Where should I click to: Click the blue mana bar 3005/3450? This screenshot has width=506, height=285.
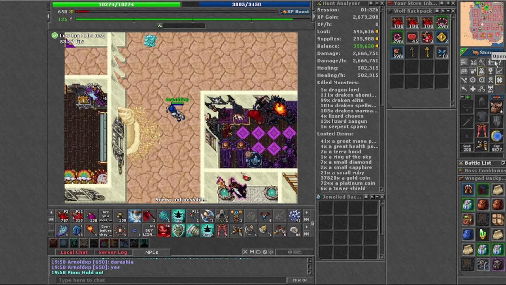pyautogui.click(x=246, y=4)
